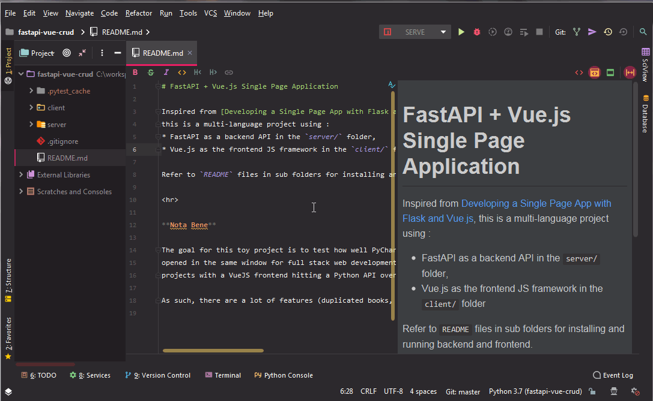
Task: Open the run with concurrency toolbar icon
Action: point(524,32)
